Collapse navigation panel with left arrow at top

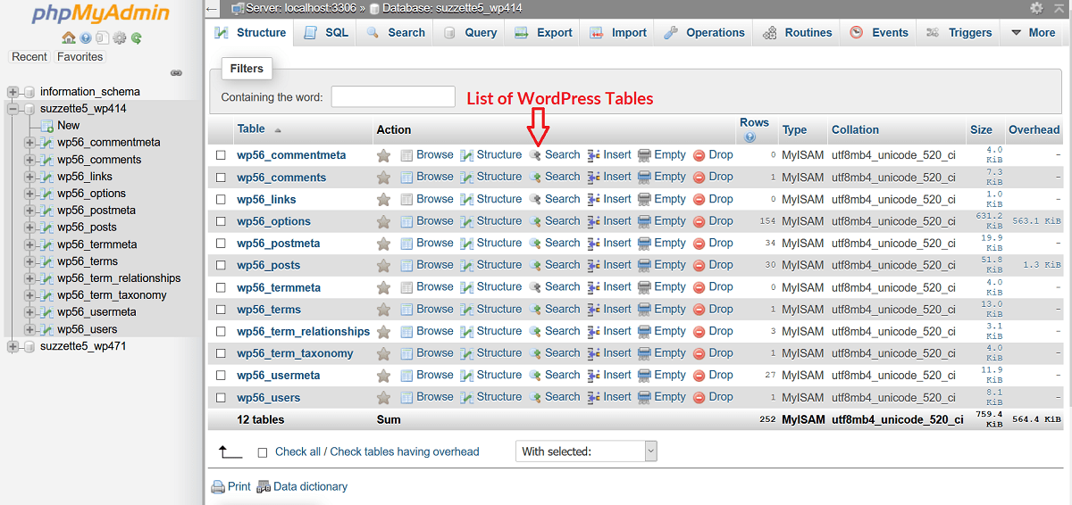212,9
